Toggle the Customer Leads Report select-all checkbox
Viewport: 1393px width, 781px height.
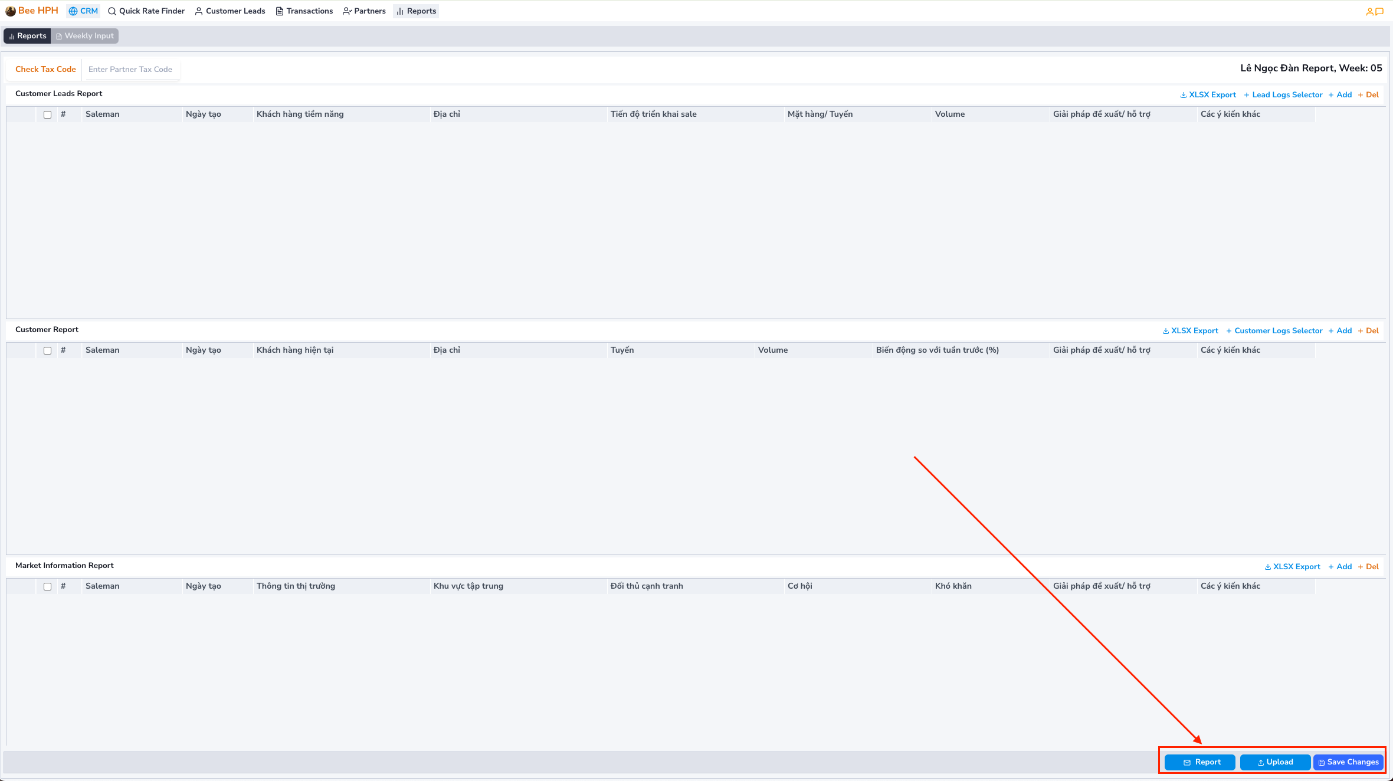(x=48, y=114)
